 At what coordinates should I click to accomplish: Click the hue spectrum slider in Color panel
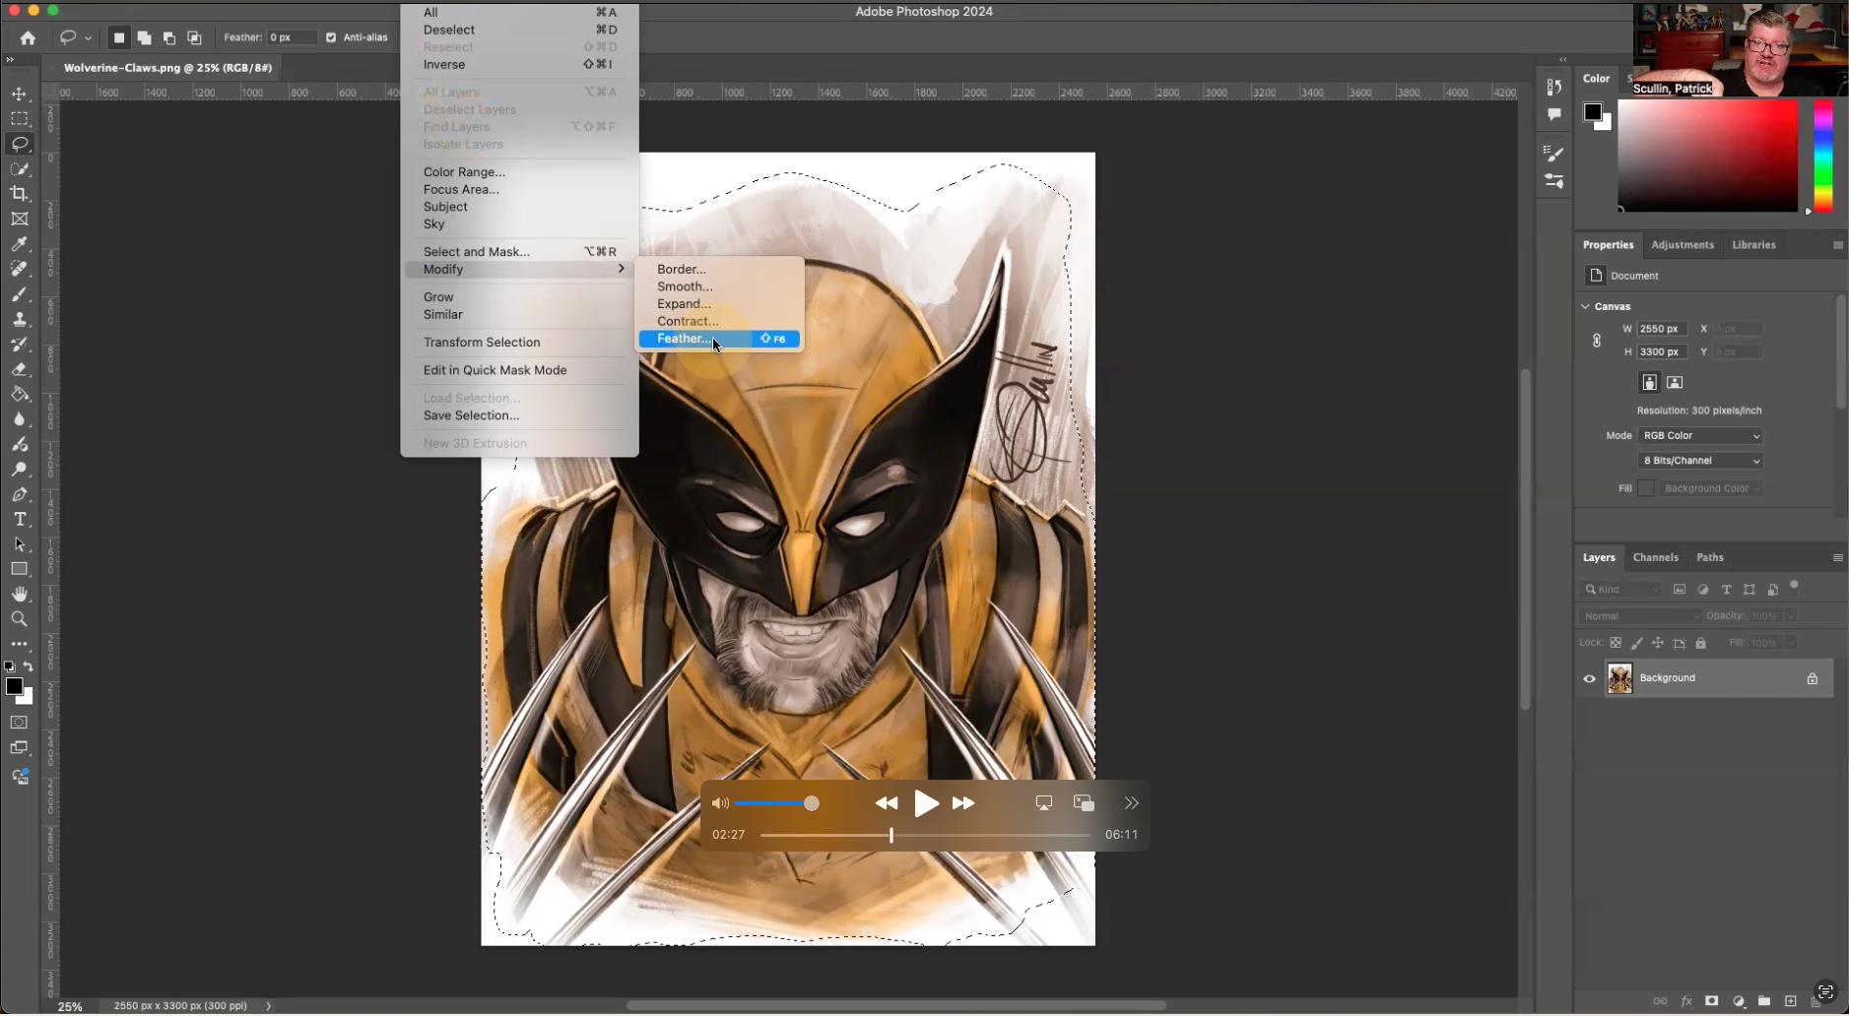coord(1822,156)
